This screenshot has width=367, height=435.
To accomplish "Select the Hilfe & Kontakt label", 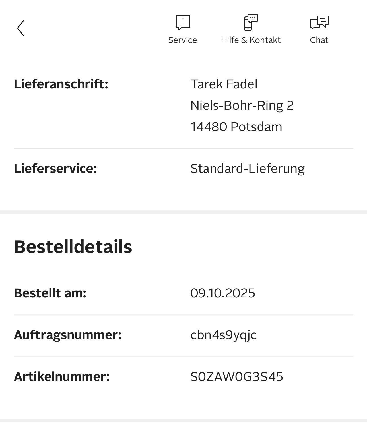I will (x=251, y=40).
